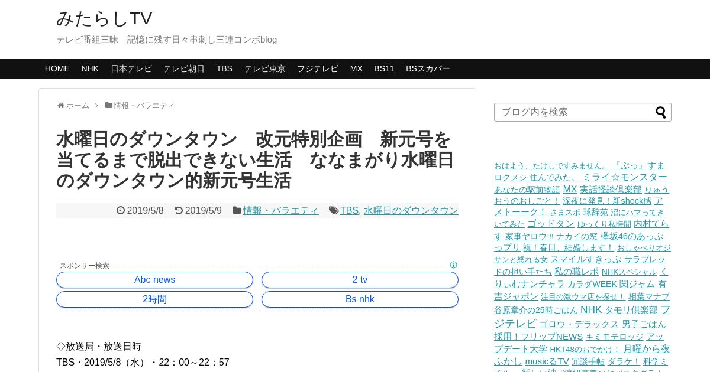
Task: Open the musicるTV tag
Action: point(547,361)
